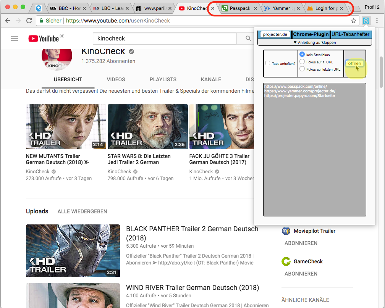Click the projecter.de button

275,34
